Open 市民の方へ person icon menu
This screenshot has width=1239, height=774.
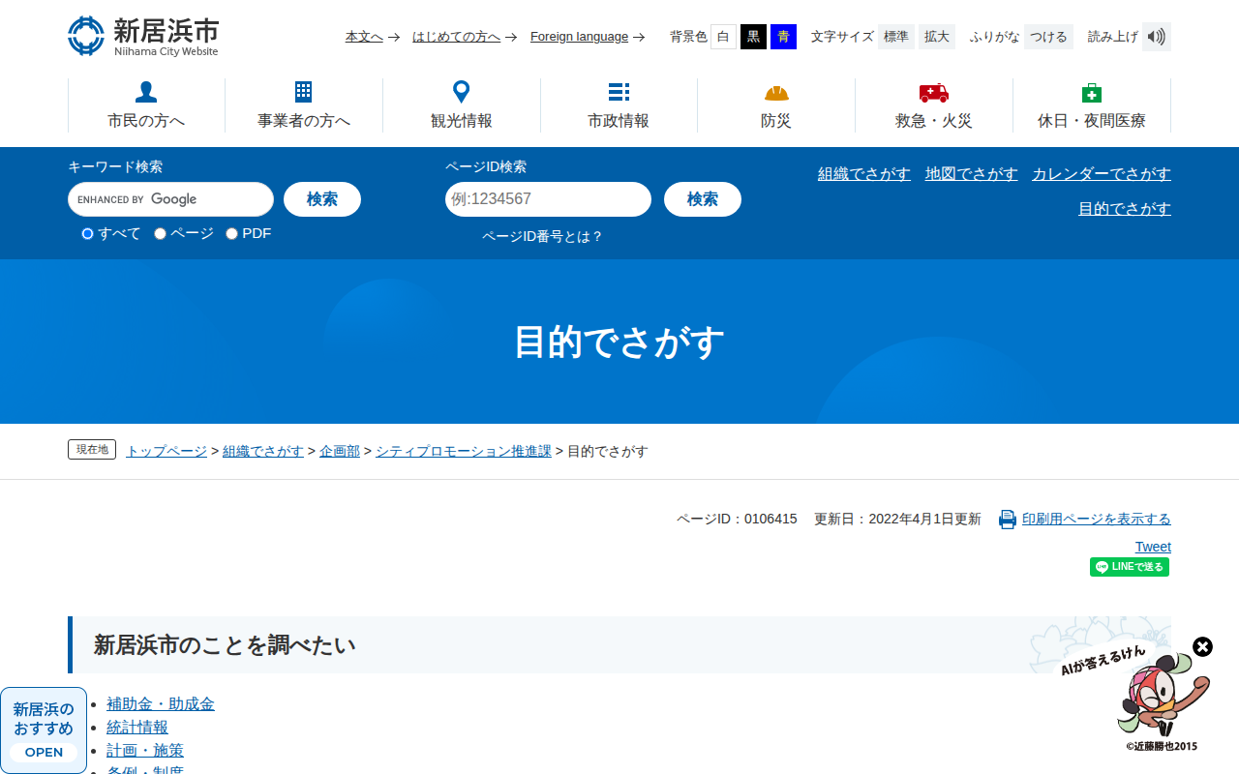pyautogui.click(x=146, y=105)
